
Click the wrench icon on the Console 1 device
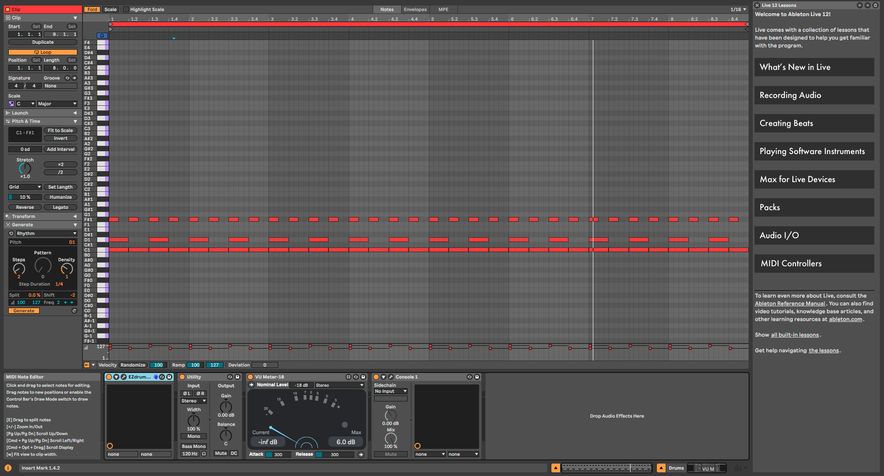pyautogui.click(x=391, y=377)
